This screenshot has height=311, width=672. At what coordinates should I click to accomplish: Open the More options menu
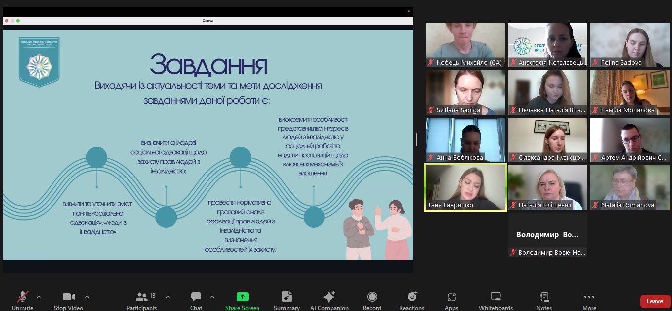tap(589, 297)
